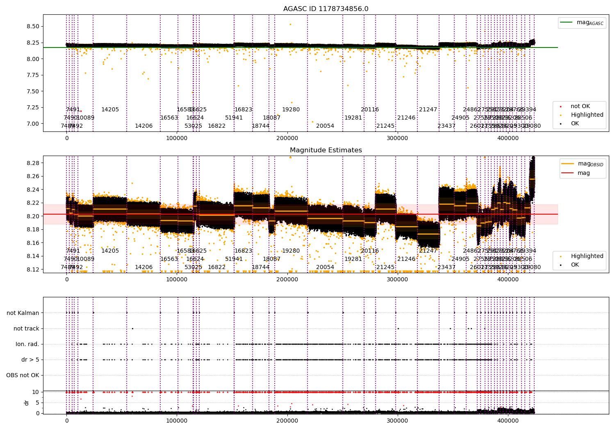This screenshot has height=430, width=615.
Task: Click the '5' tick on the dr axis
Action: tap(38, 403)
